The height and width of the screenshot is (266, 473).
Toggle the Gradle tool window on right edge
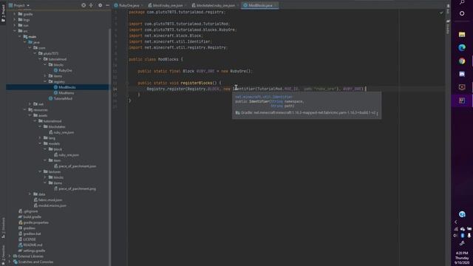[x=448, y=27]
